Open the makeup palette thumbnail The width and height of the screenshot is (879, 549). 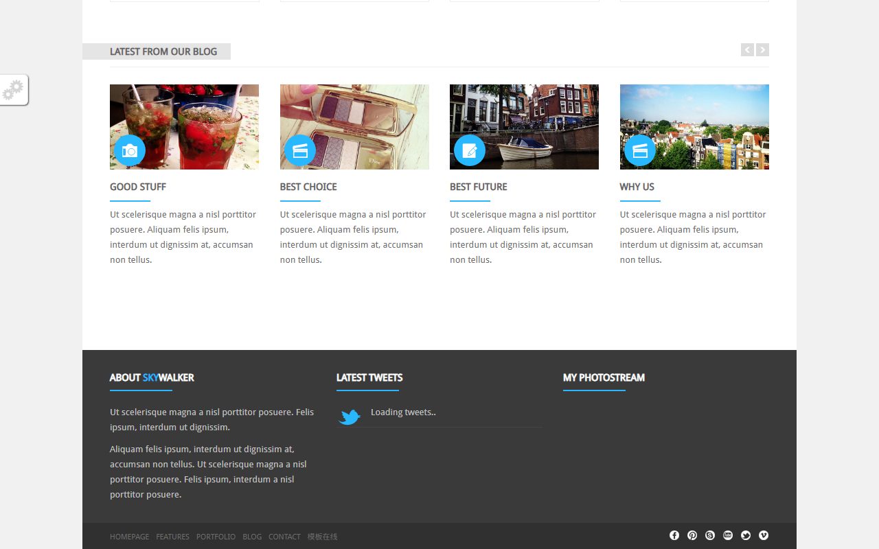(x=354, y=127)
